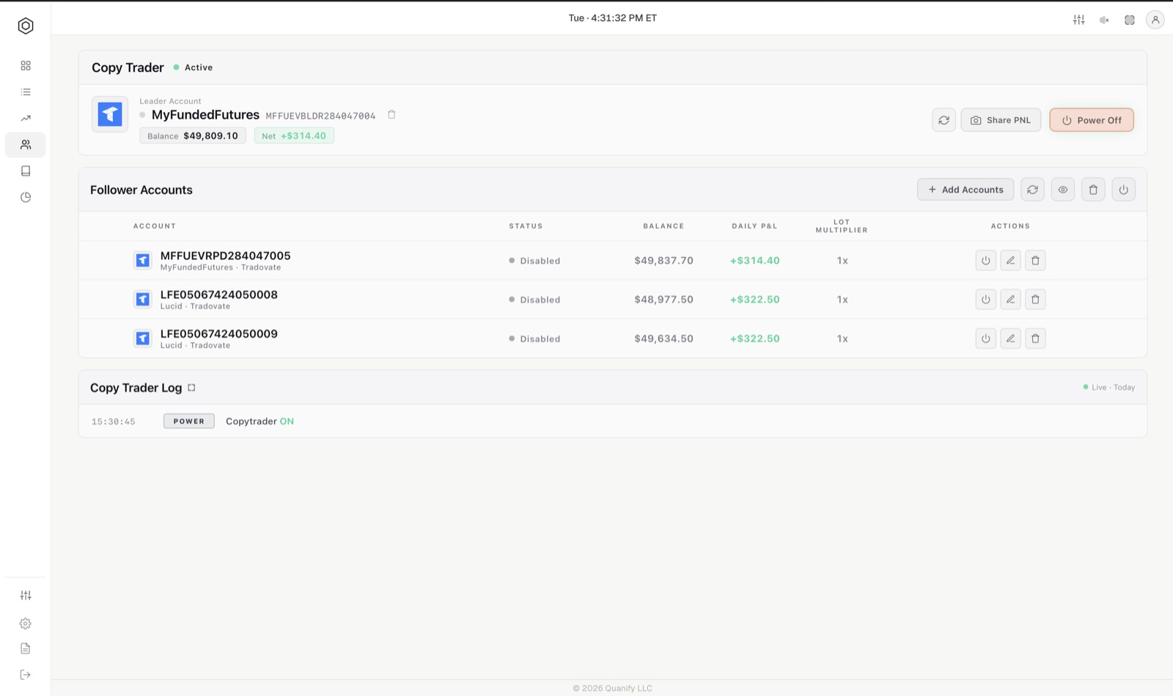Toggle follower balances visibility eye icon
This screenshot has height=696, width=1173.
coord(1063,190)
